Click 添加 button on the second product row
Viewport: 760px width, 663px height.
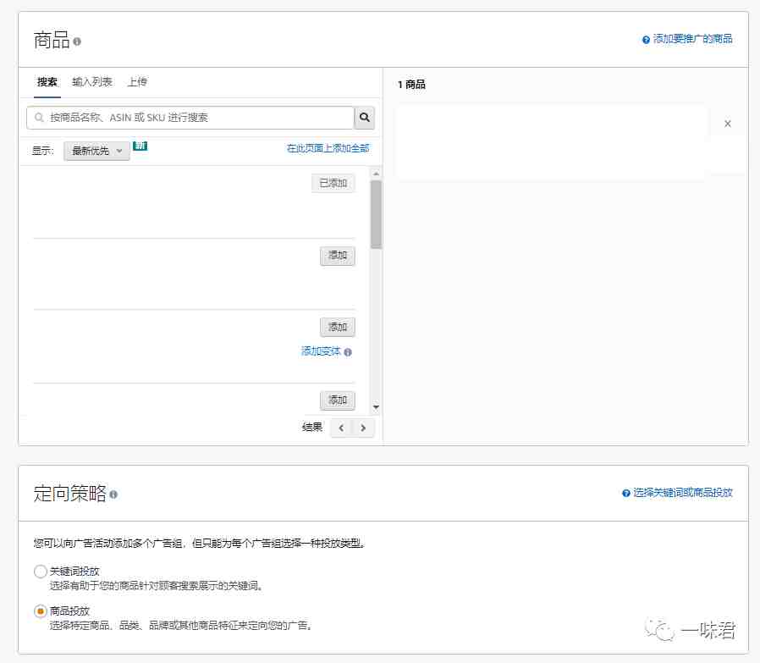[338, 256]
